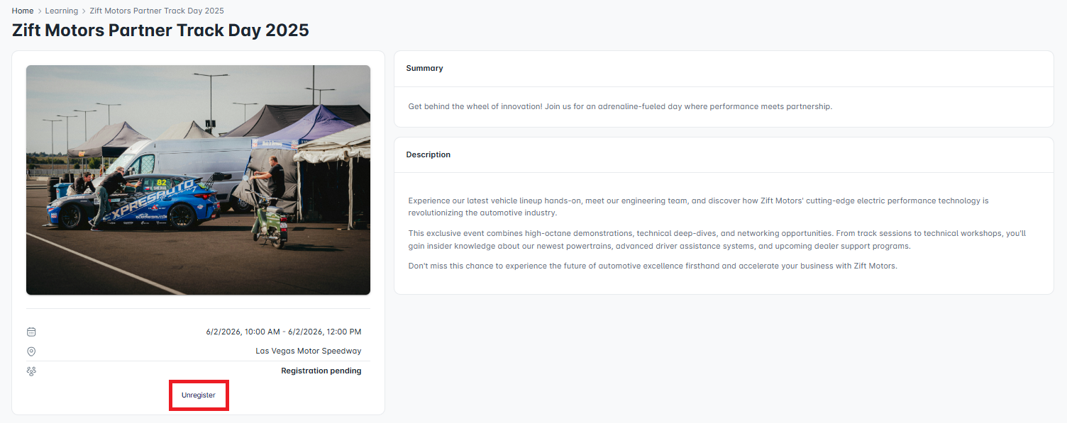
Task: Click the Registration pending status text
Action: pos(321,371)
